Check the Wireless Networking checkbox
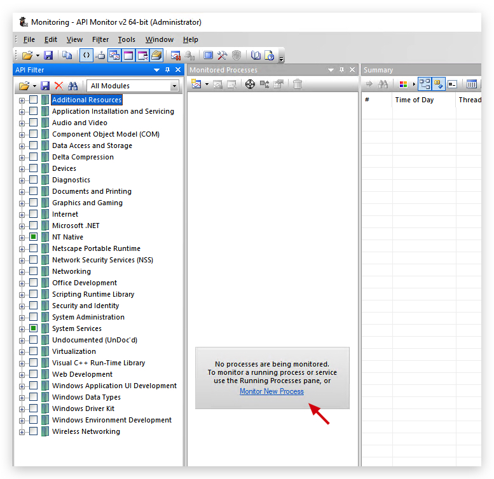Image resolution: width=494 pixels, height=479 pixels. click(34, 431)
